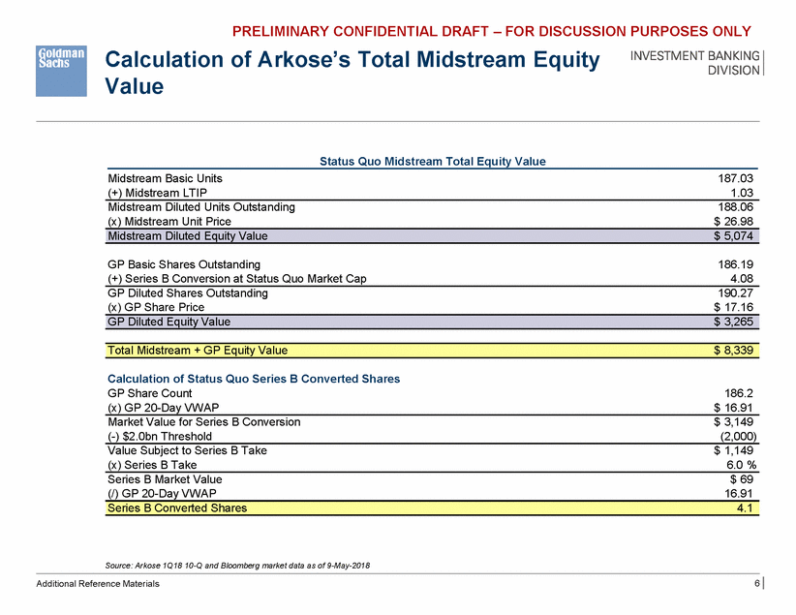Click the value $ 1,149
The height and width of the screenshot is (615, 796).
click(734, 450)
